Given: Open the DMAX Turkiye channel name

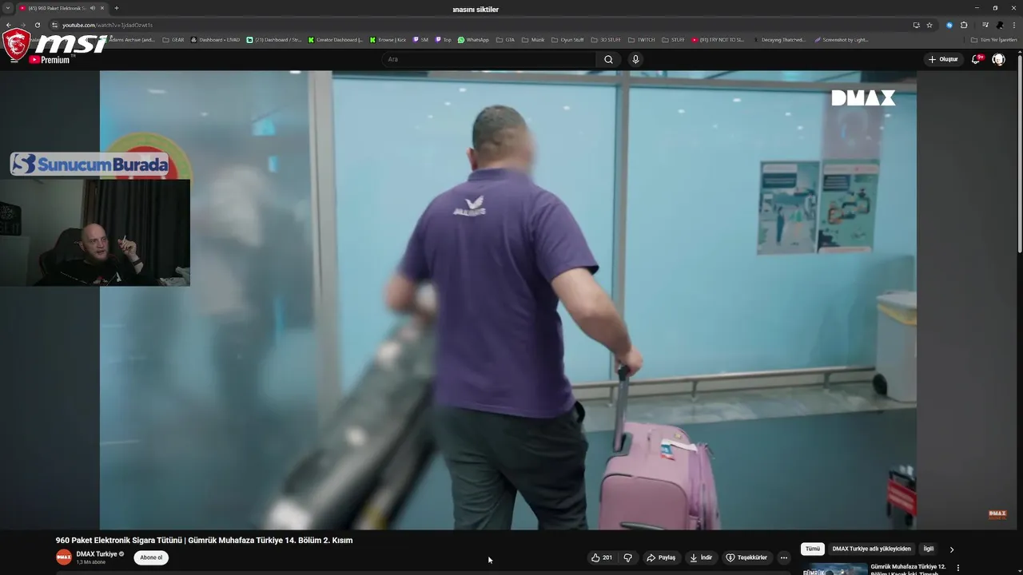Looking at the screenshot, I should tap(97, 553).
